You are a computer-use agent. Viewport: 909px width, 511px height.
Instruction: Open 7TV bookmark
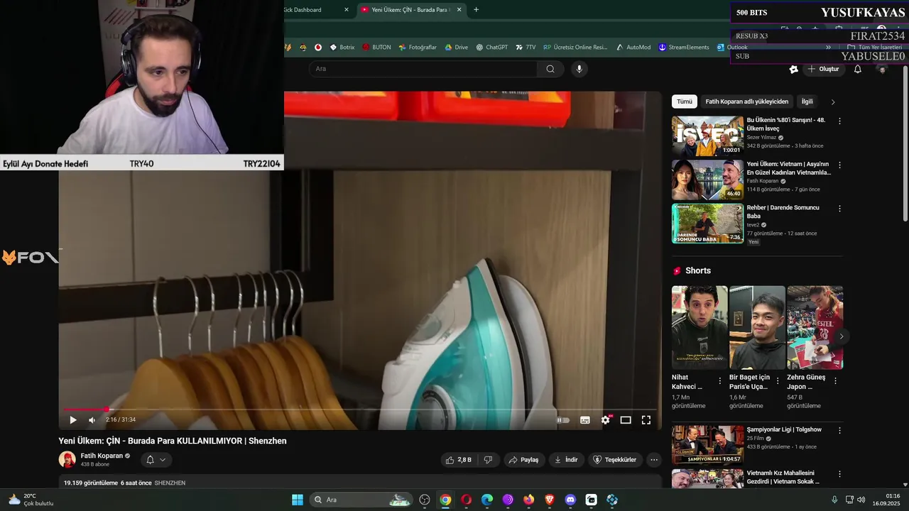coord(525,48)
